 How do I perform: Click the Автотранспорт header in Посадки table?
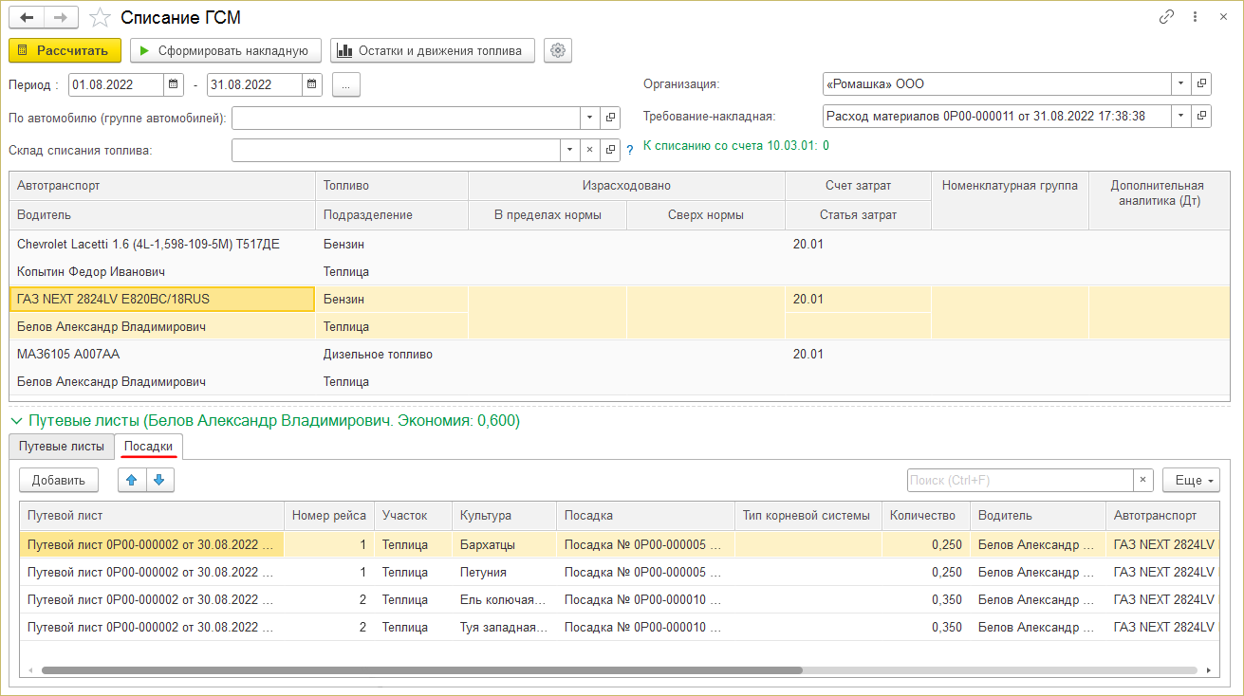click(1164, 516)
